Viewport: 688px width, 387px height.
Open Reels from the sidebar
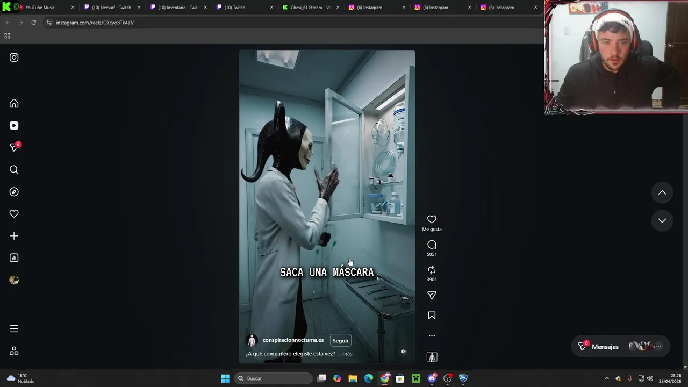(x=14, y=125)
